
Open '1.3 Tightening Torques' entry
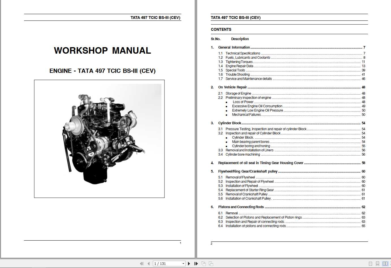coord(292,62)
